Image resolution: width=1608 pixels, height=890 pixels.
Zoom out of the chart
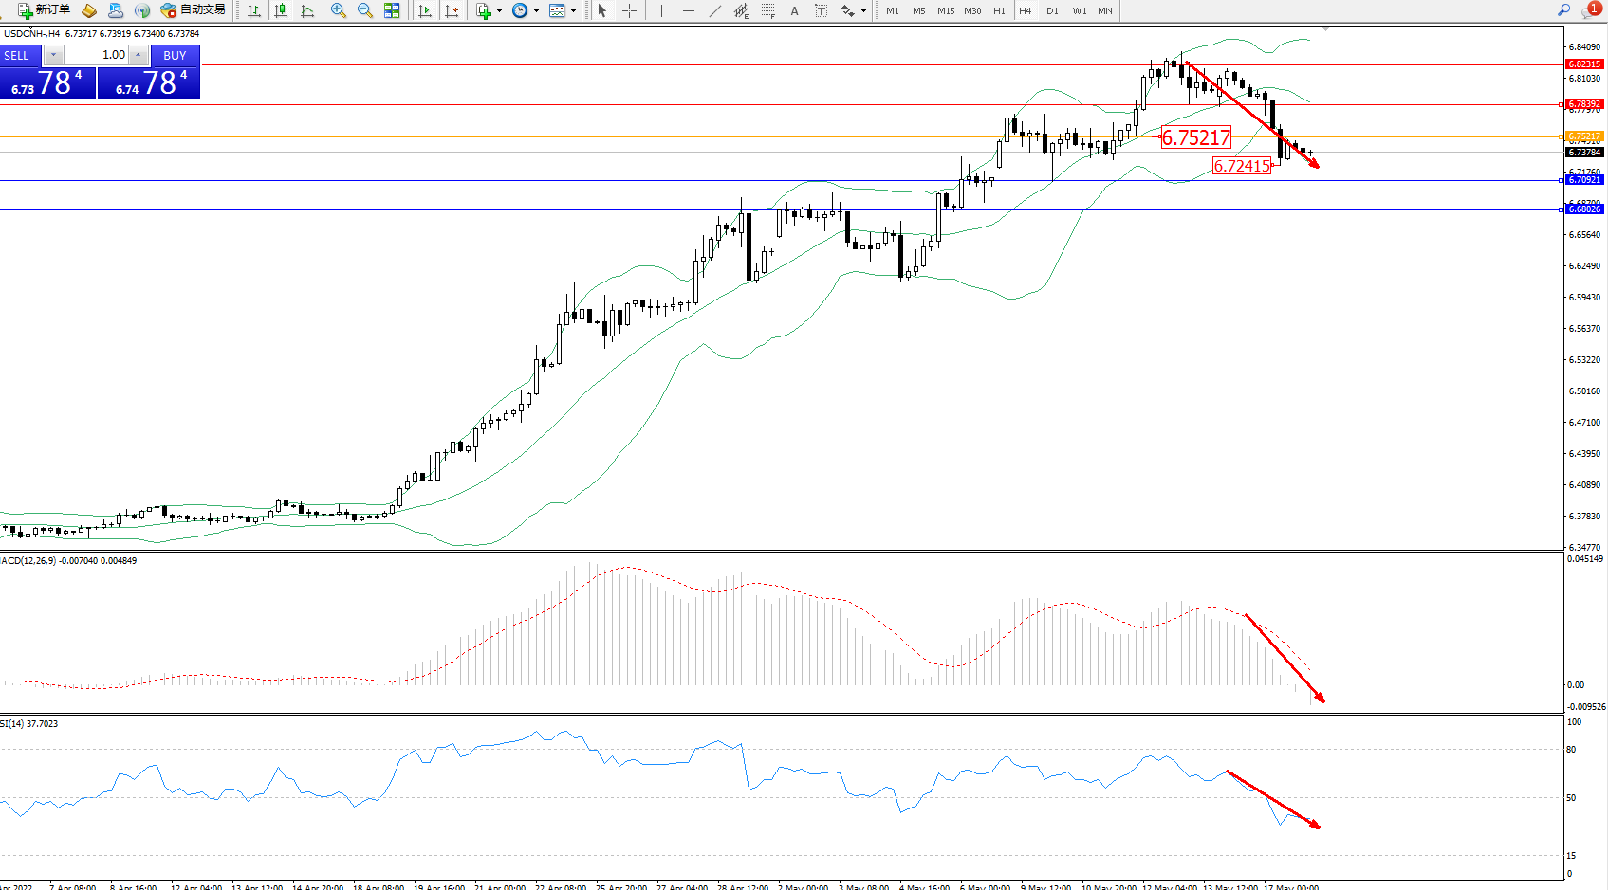364,10
